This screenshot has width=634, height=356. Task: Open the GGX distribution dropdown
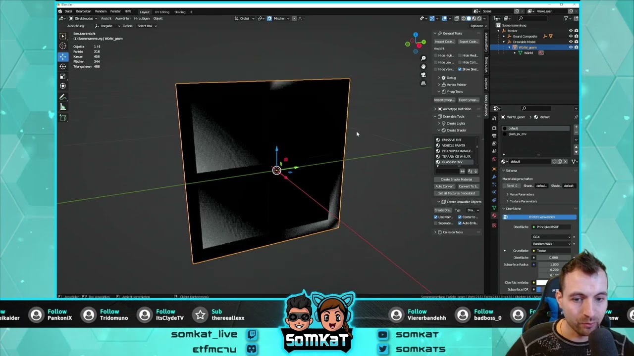(551, 237)
